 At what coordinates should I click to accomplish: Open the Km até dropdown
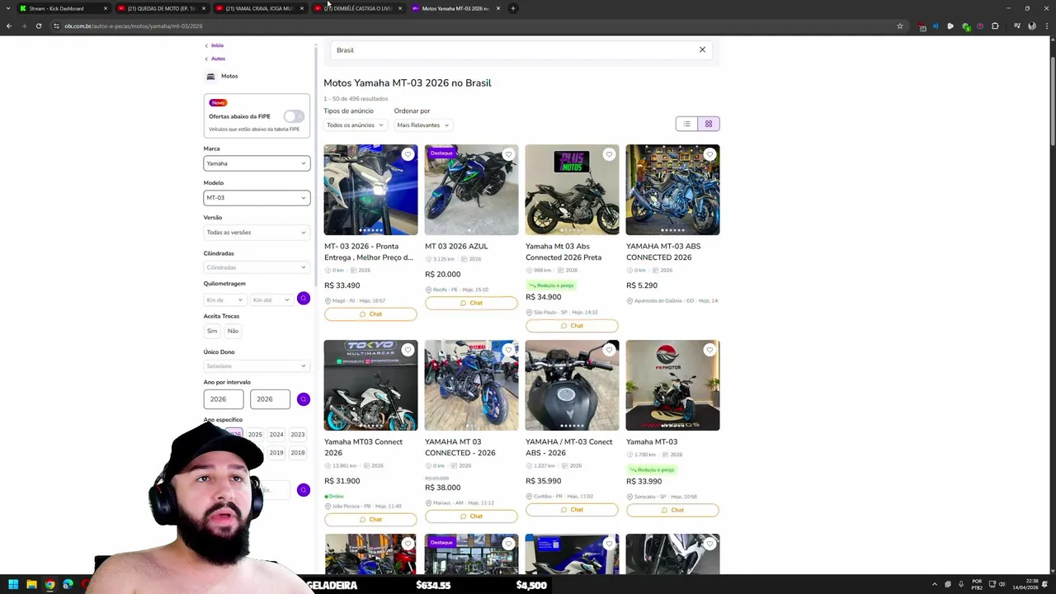coord(271,299)
